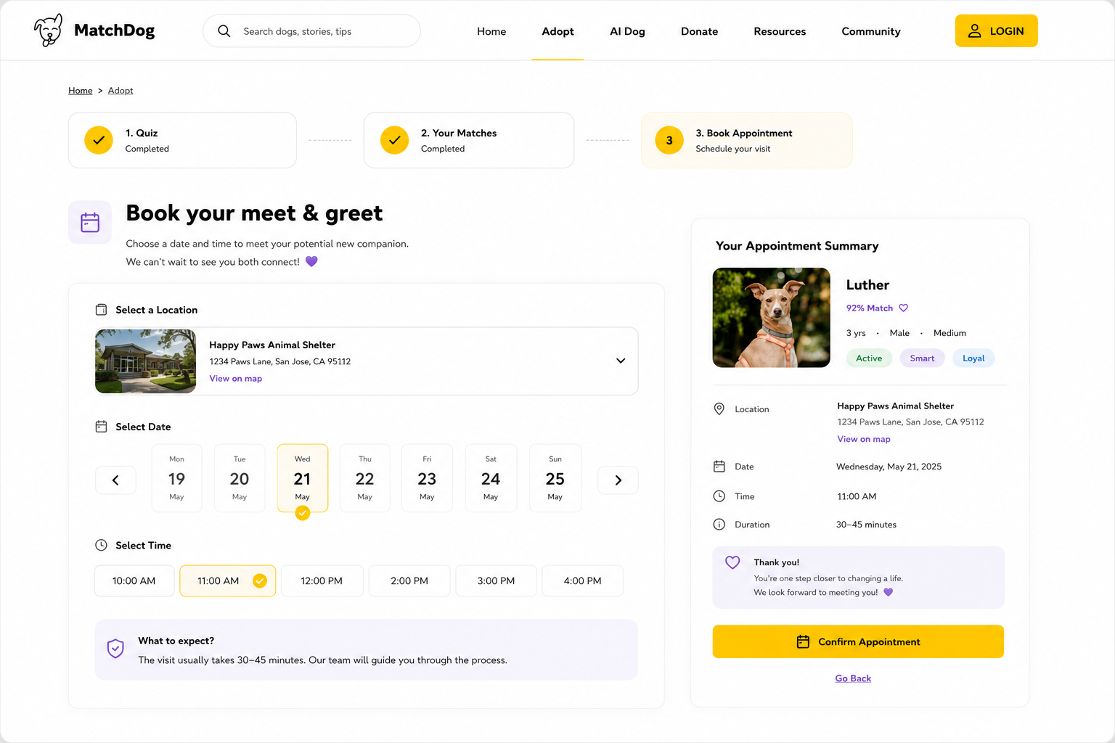
Task: Click the check badge on 11:00 AM slot
Action: coord(259,580)
